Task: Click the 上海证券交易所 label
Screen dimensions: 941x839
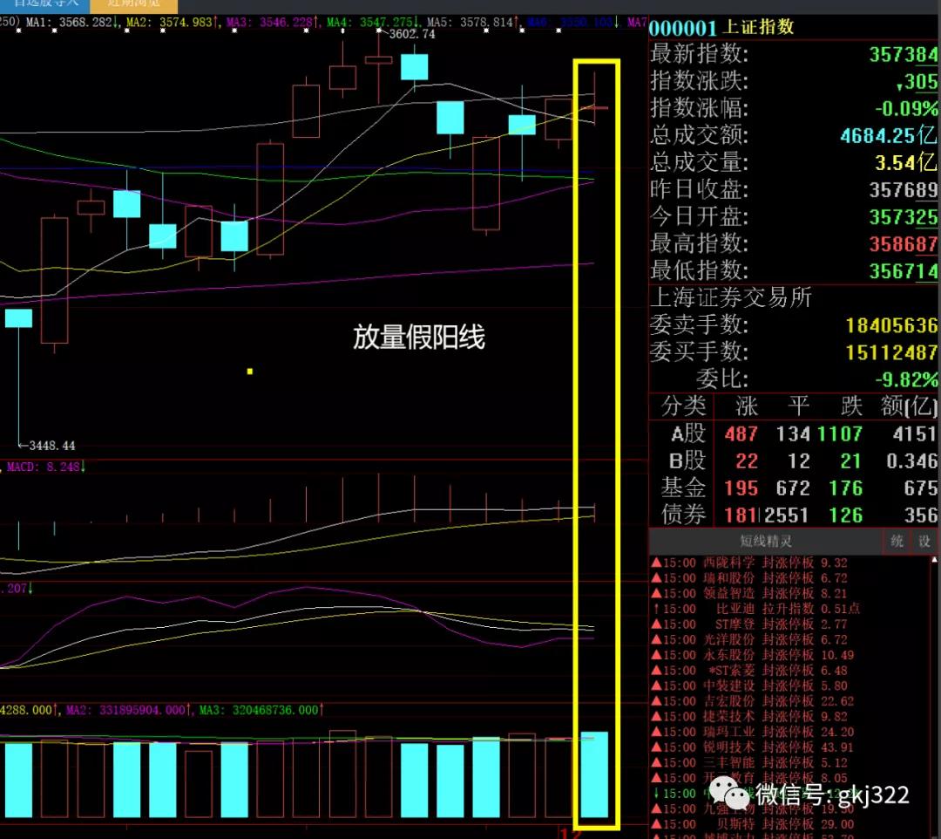Action: point(731,297)
